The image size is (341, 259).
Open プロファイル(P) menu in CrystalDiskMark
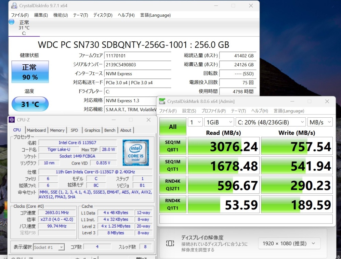213,111
